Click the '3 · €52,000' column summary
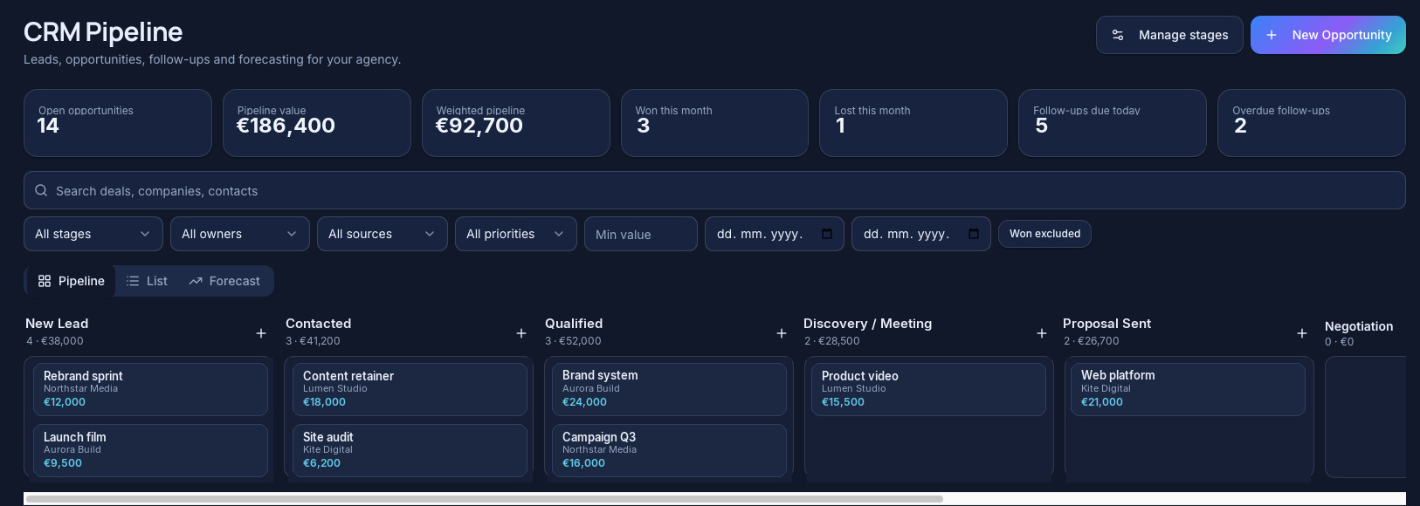1420x506 pixels. pos(573,341)
